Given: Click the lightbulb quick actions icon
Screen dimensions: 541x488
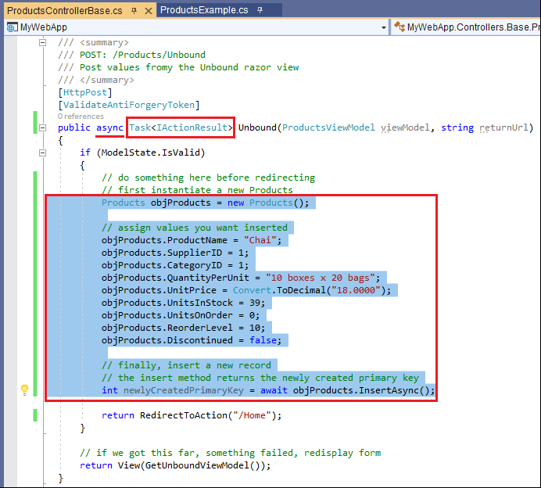Looking at the screenshot, I should [x=24, y=389].
